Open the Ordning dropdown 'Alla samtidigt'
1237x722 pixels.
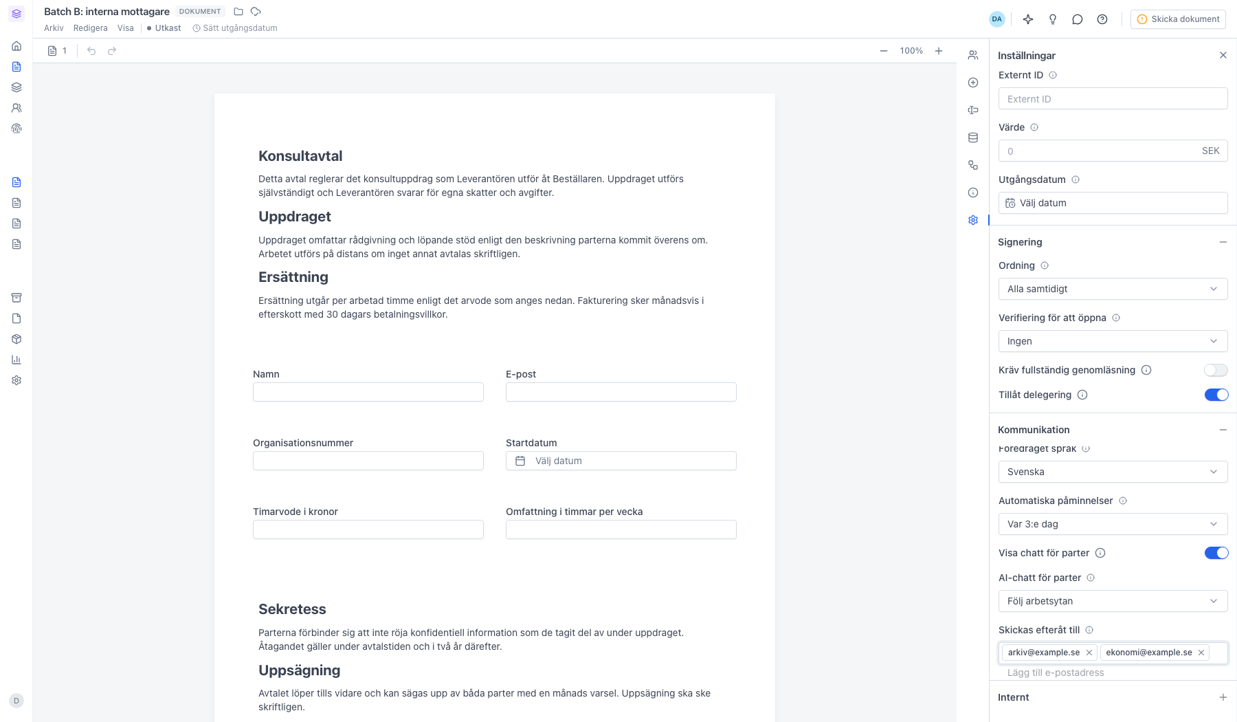1113,289
